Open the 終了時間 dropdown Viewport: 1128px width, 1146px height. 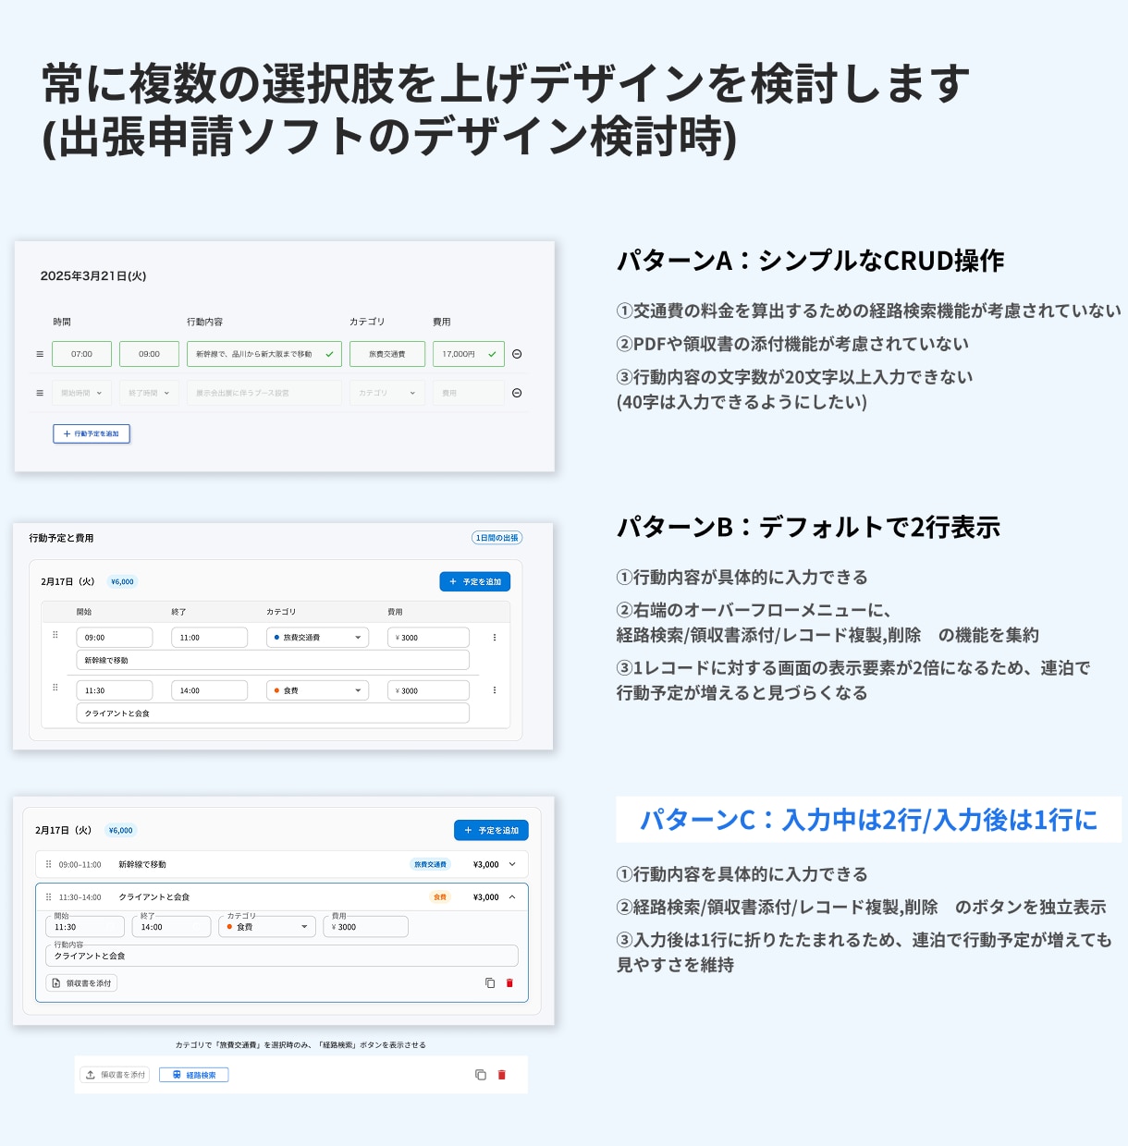pos(149,393)
